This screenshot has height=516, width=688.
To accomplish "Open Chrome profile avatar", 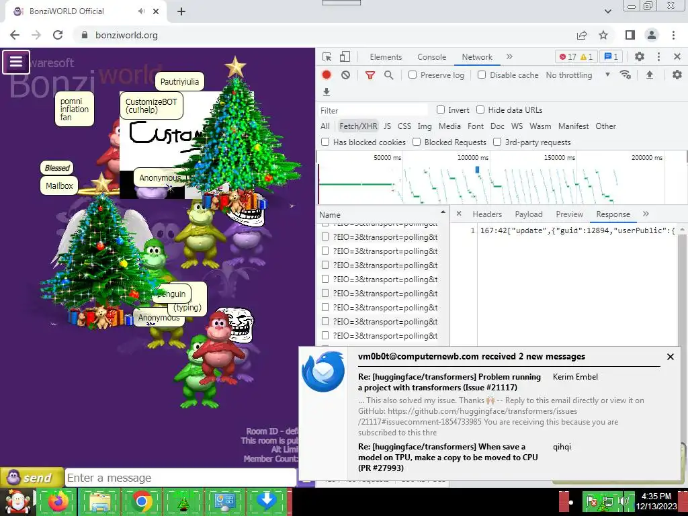I will click(x=652, y=35).
